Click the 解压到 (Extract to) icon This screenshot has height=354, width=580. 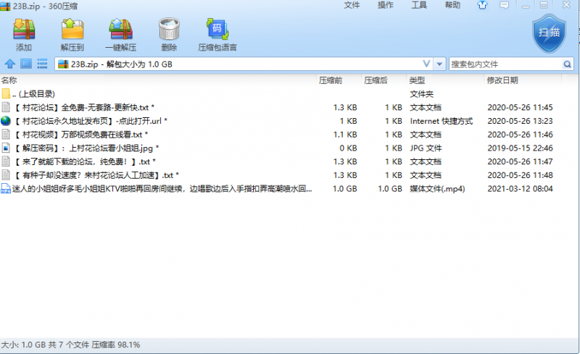tap(72, 33)
